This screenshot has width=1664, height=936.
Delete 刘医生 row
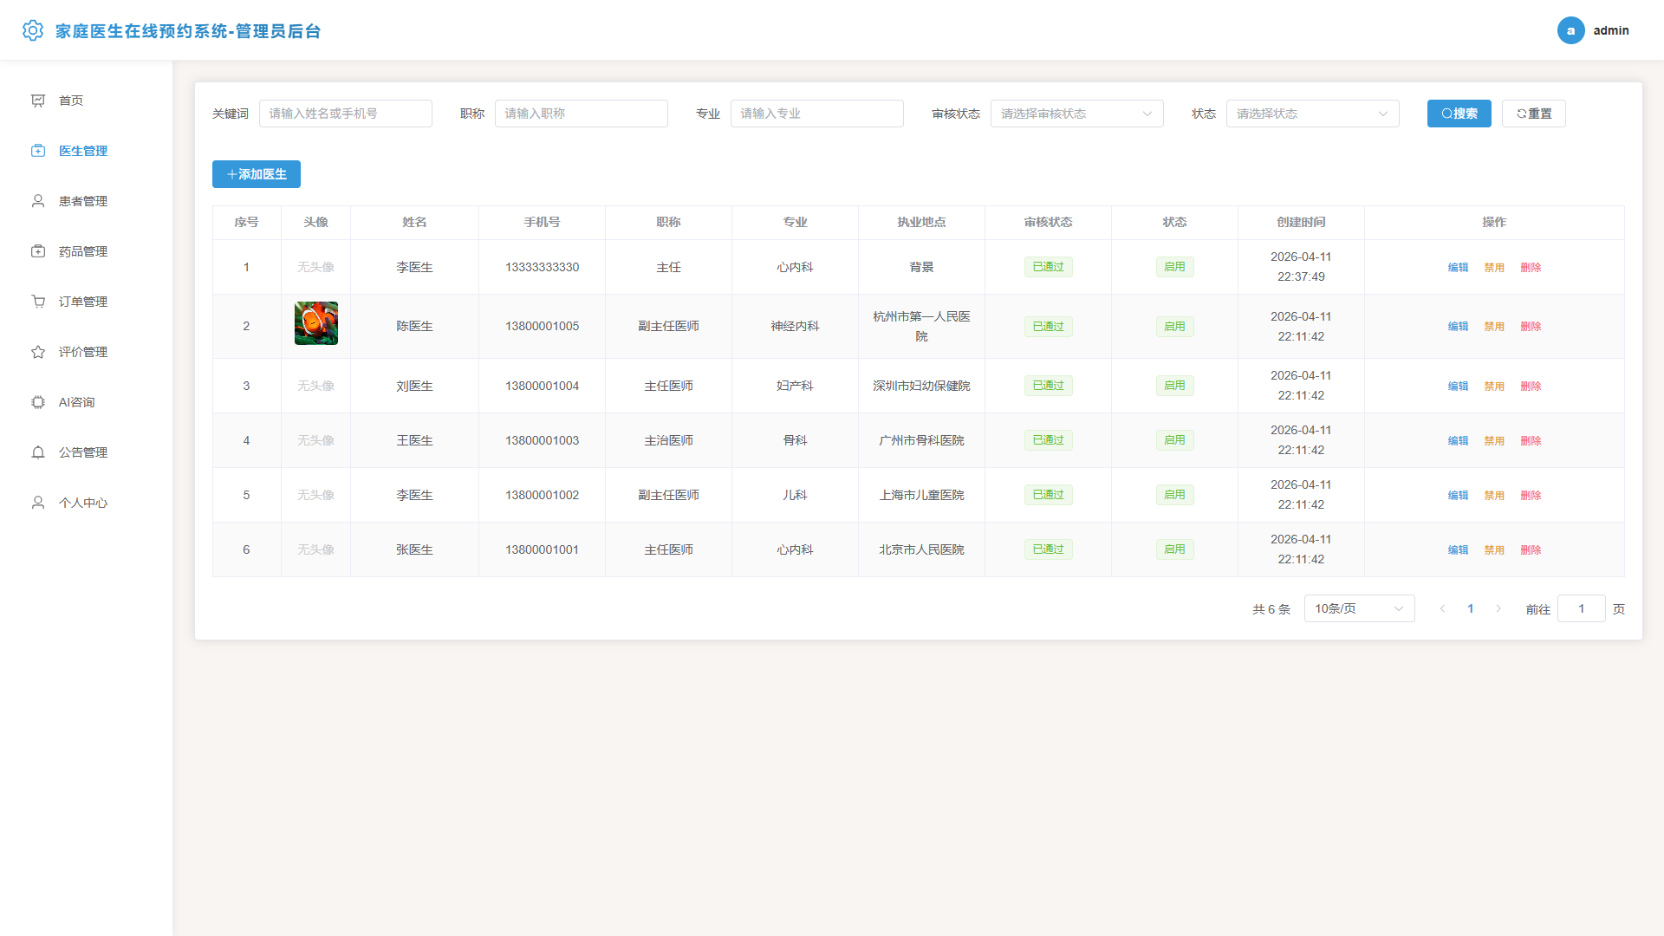pyautogui.click(x=1531, y=387)
